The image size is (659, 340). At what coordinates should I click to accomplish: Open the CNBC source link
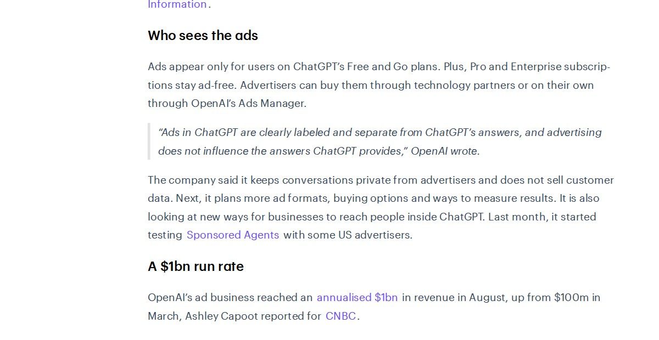point(340,316)
